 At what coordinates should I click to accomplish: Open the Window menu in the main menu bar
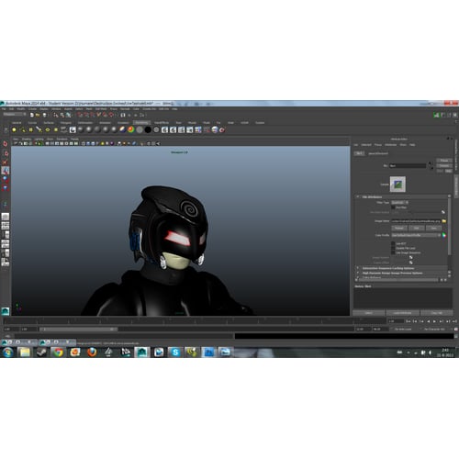point(56,109)
